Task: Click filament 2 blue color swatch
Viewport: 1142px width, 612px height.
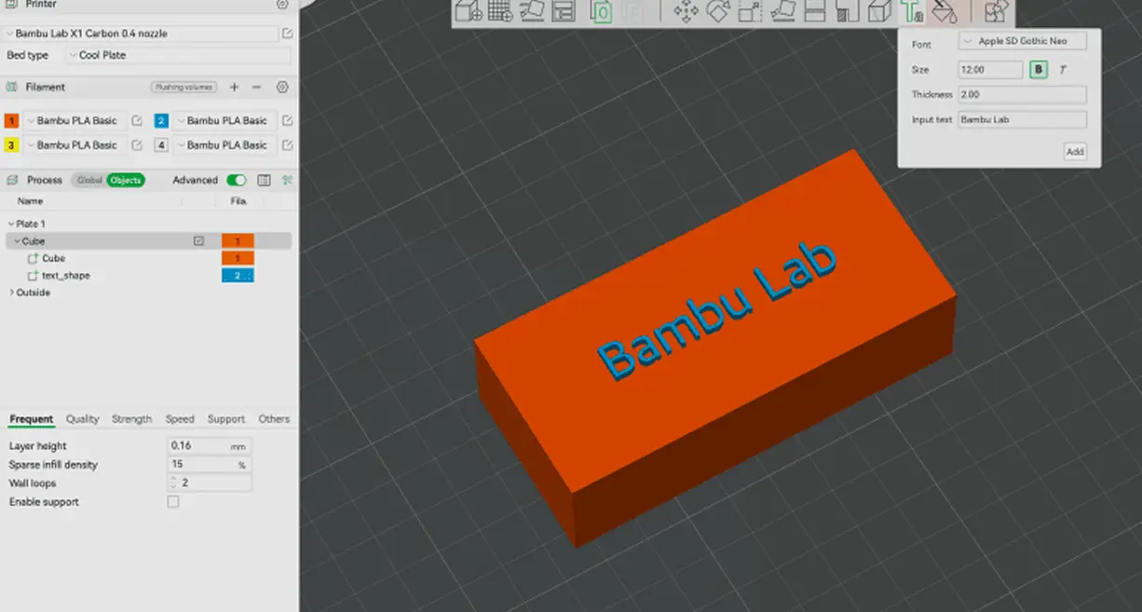Action: (x=161, y=120)
